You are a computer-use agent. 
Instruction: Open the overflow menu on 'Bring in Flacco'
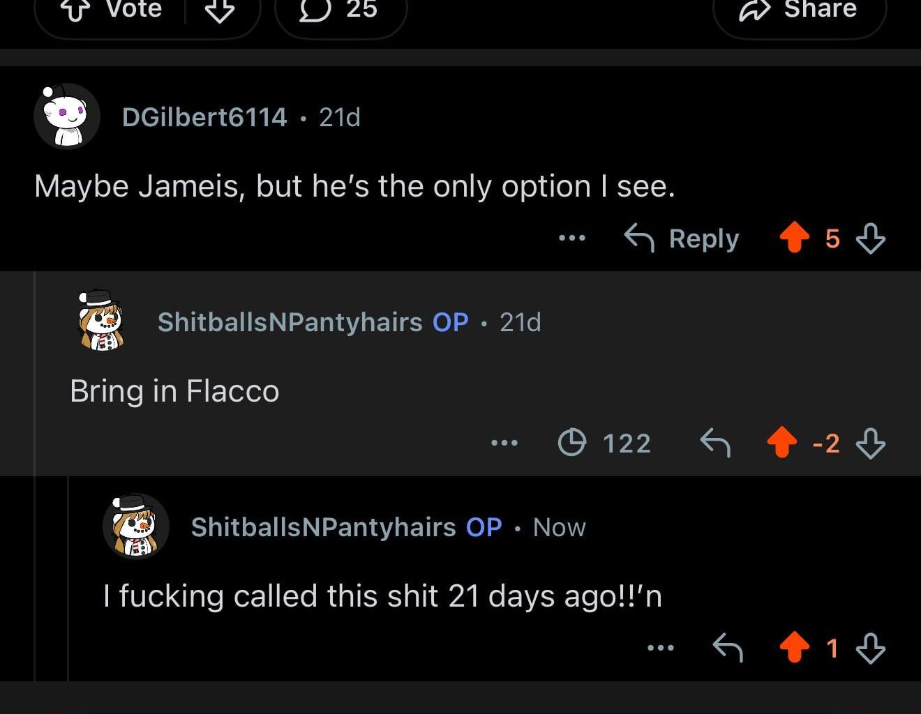504,443
